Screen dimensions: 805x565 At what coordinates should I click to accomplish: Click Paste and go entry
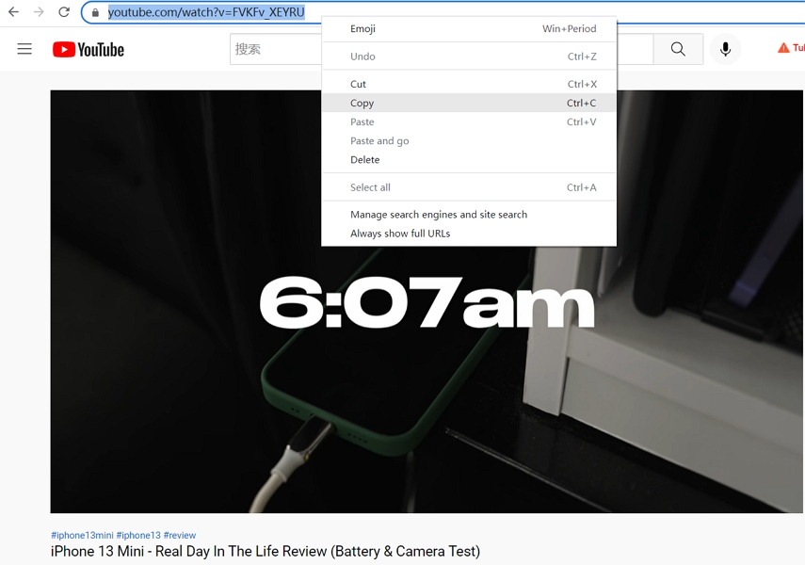point(469,140)
